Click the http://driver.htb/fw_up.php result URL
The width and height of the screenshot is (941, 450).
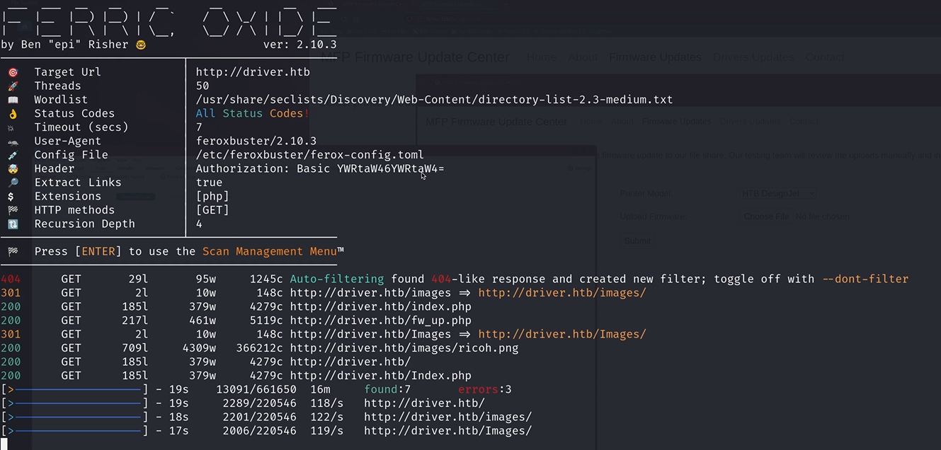(x=381, y=321)
